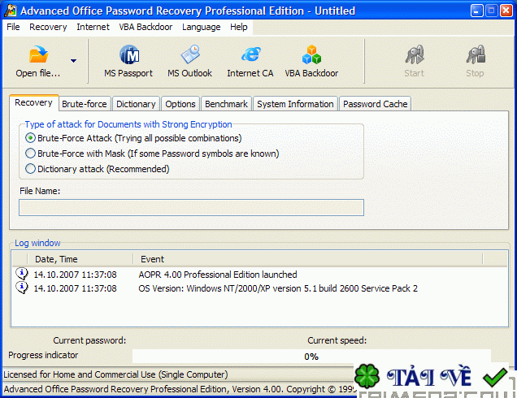Click the File Name input field

(191, 208)
